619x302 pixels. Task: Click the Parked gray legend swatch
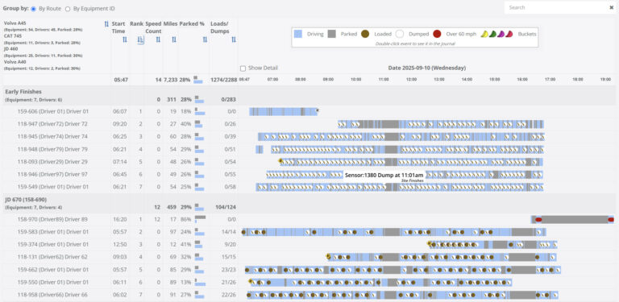331,34
